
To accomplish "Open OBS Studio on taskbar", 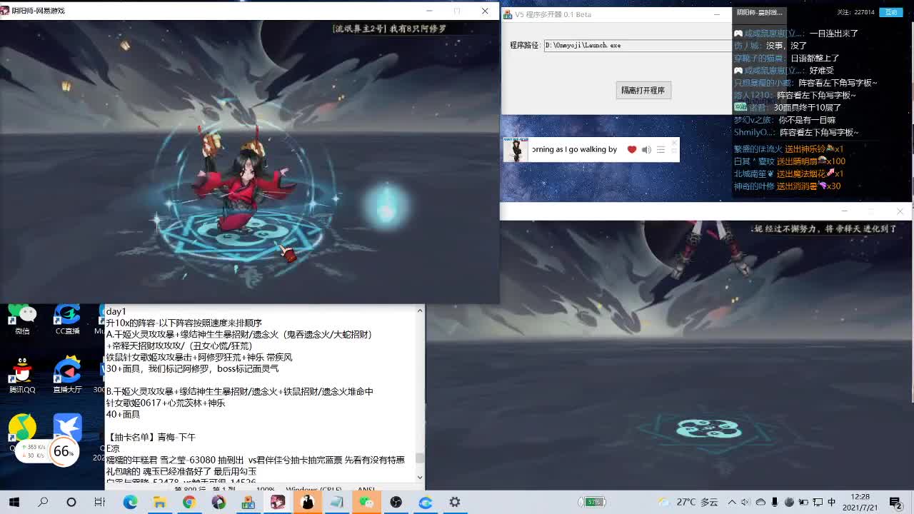I will point(396,502).
